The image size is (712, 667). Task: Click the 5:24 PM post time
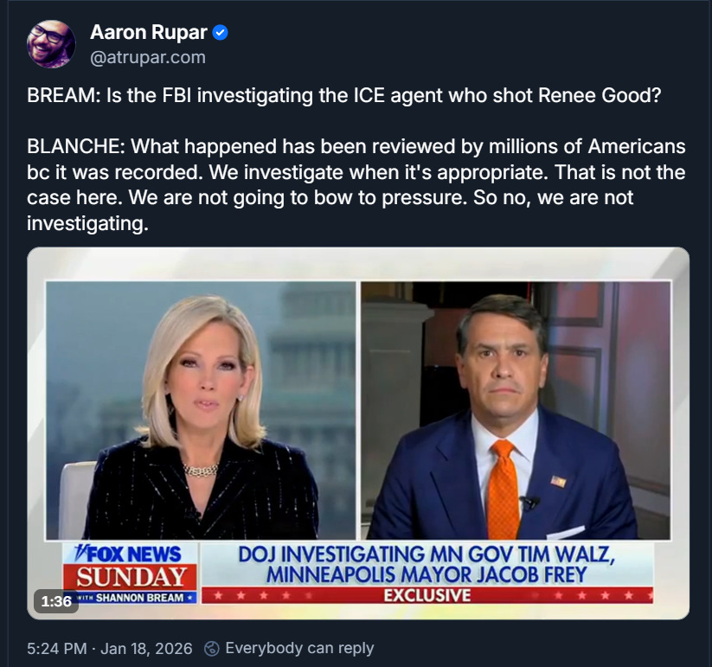[57, 648]
